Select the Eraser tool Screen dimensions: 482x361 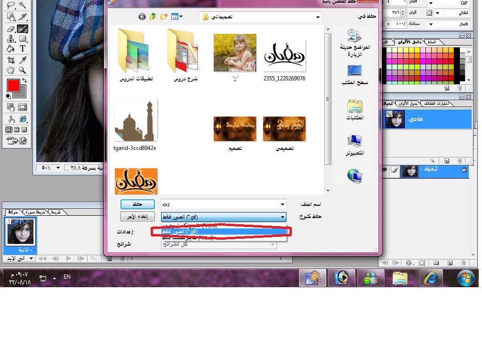point(11,28)
